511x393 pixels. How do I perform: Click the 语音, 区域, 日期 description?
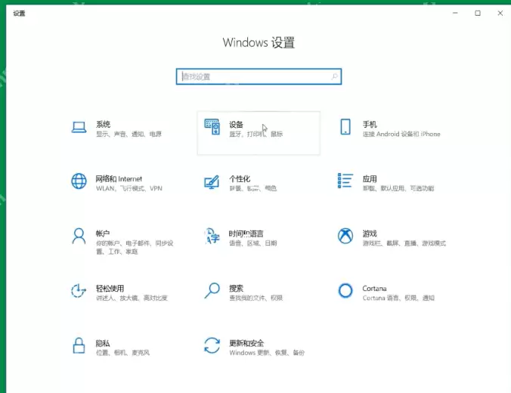pos(253,243)
